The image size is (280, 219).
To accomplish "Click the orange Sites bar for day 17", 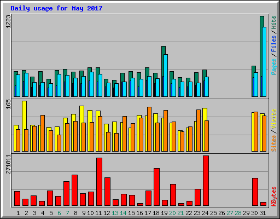I will pos(149,129).
